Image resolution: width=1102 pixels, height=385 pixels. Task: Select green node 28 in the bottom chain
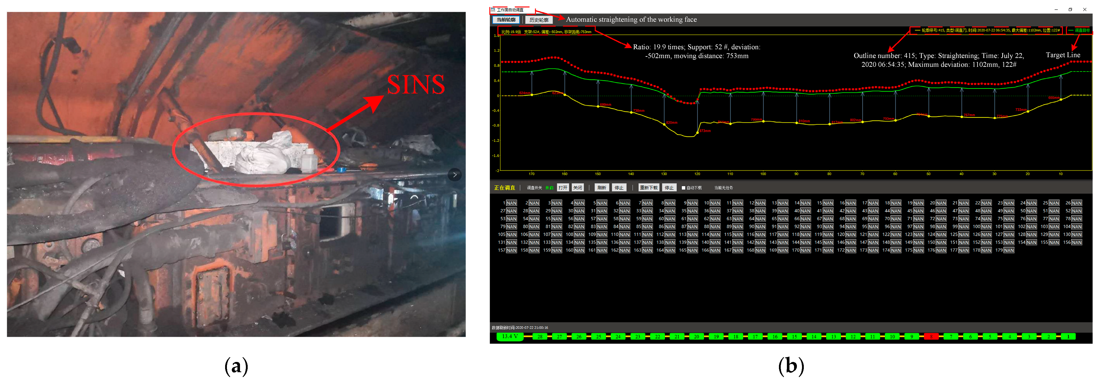(x=540, y=337)
